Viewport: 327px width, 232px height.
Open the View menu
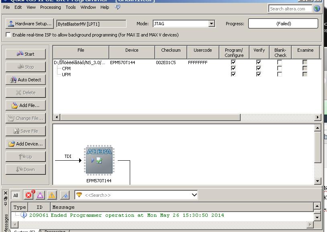pos(31,7)
